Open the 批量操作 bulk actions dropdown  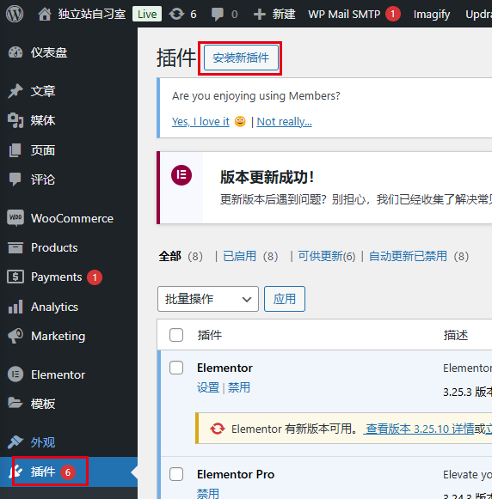(208, 299)
